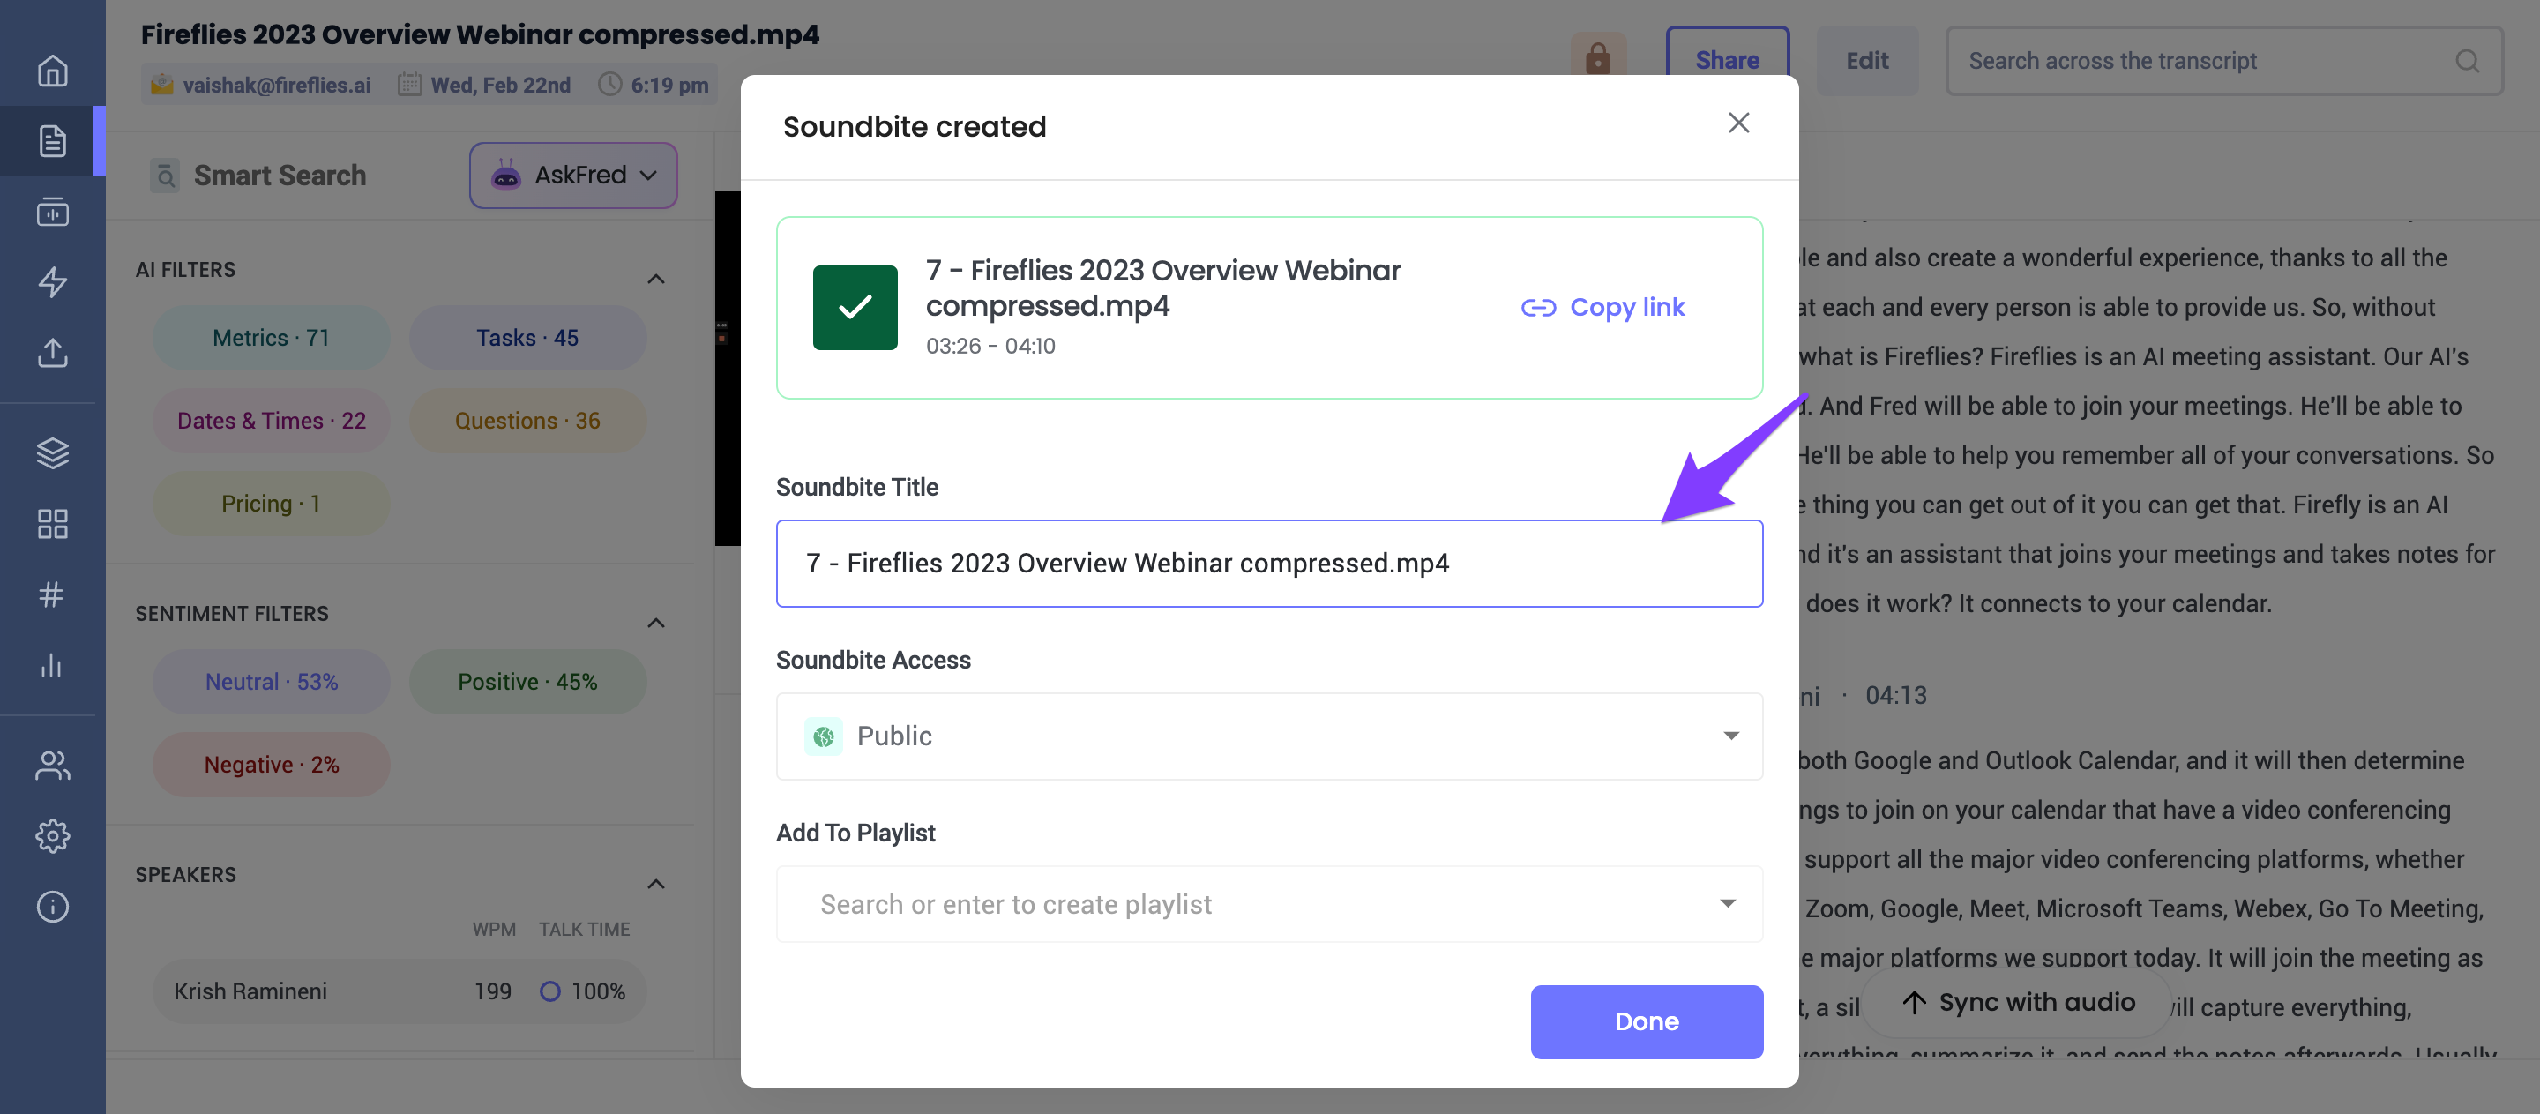Toggle the Metrics 71 filter

271,338
